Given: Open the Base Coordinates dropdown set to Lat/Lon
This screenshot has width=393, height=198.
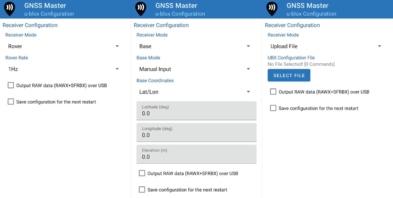Looking at the screenshot, I should tap(194, 92).
